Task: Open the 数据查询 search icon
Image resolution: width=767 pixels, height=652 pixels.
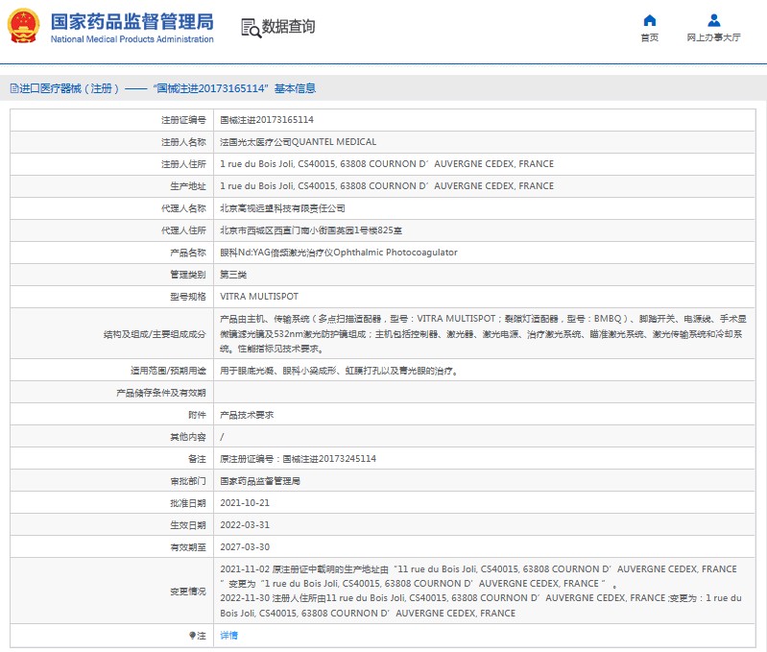Action: 251,28
